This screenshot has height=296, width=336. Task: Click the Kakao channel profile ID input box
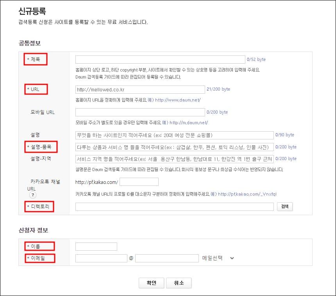tap(139, 182)
